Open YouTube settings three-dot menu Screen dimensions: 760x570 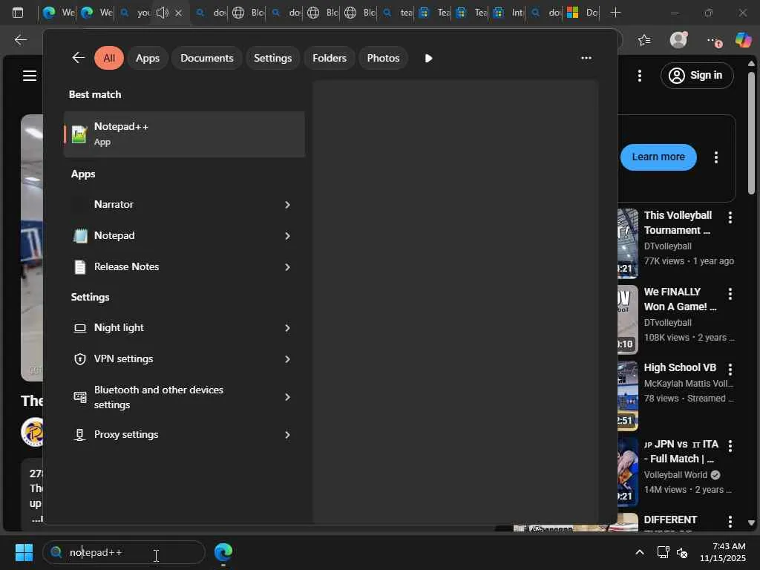[x=640, y=76]
